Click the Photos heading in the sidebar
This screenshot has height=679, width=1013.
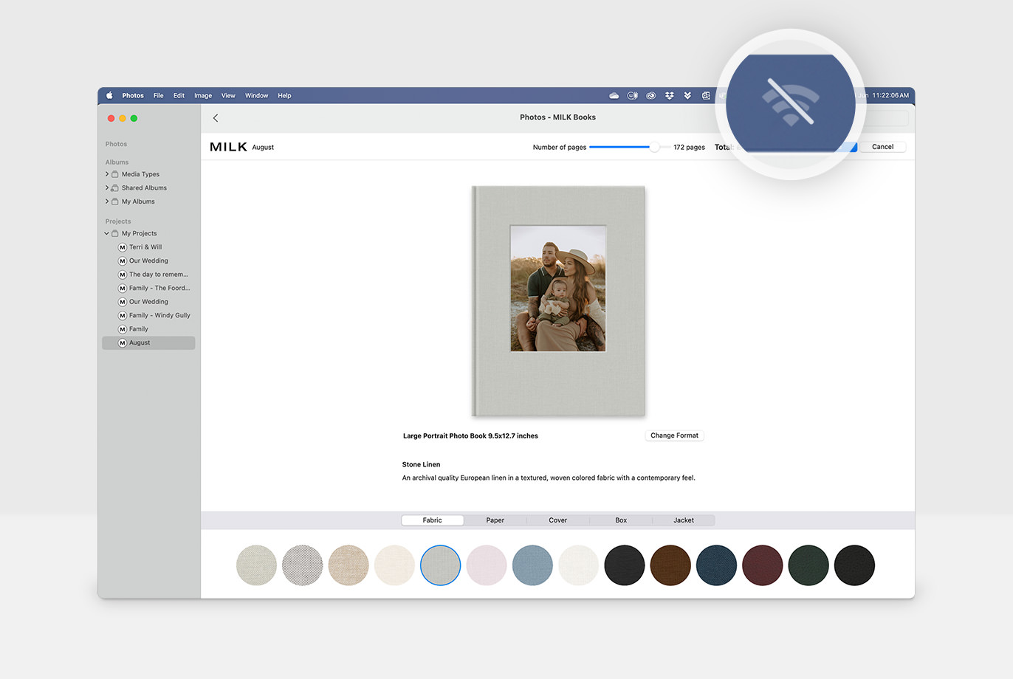pyautogui.click(x=116, y=144)
